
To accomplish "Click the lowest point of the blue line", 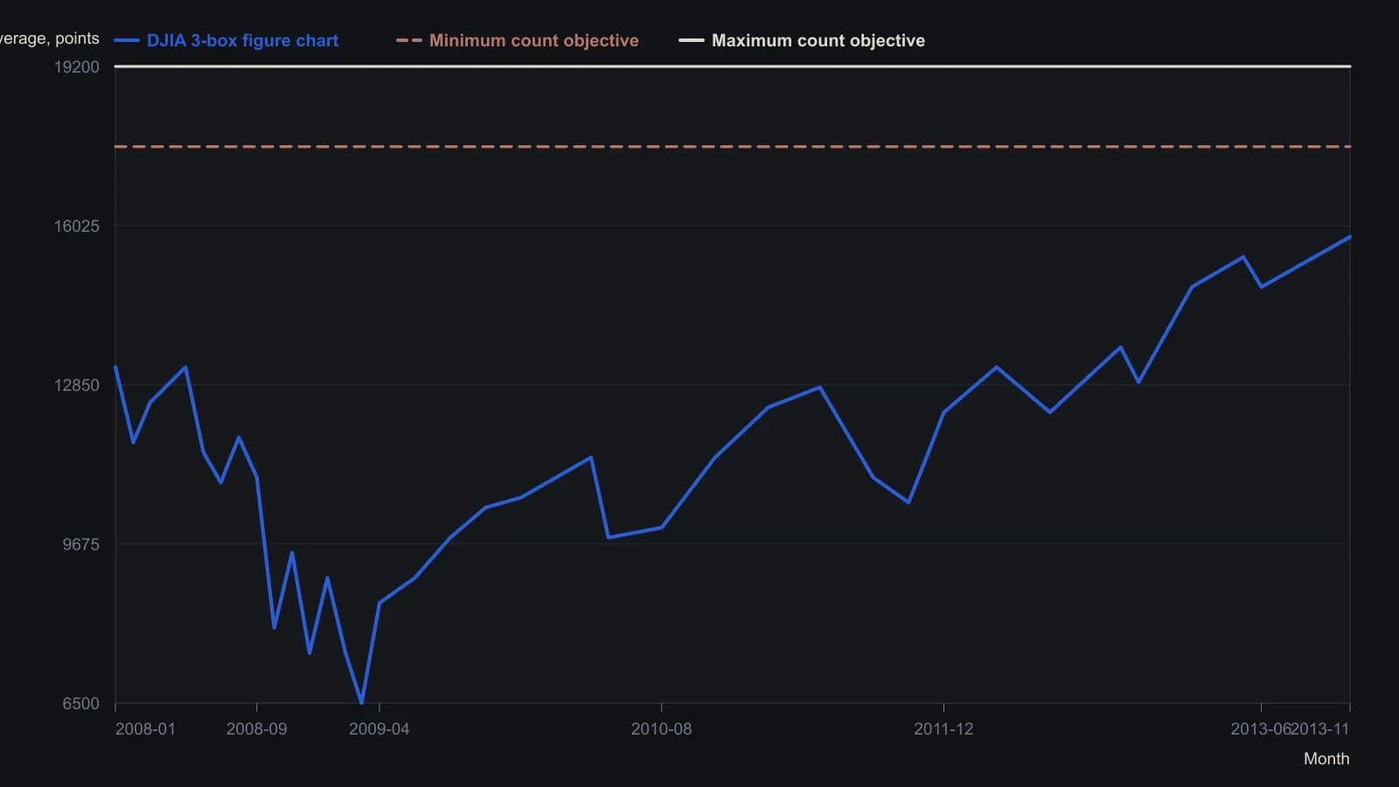I will [362, 701].
